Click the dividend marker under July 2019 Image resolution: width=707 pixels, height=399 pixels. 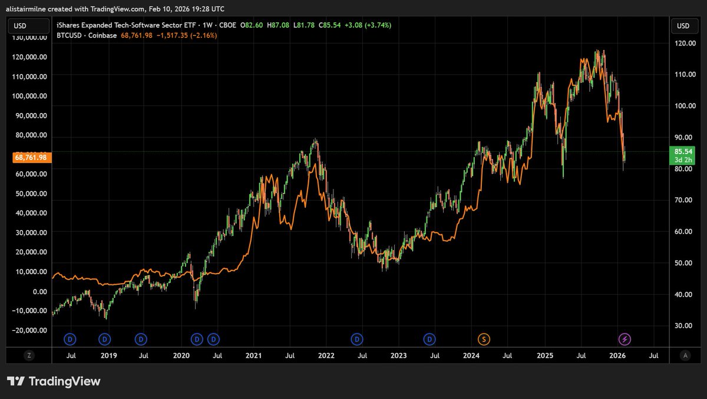(140, 339)
